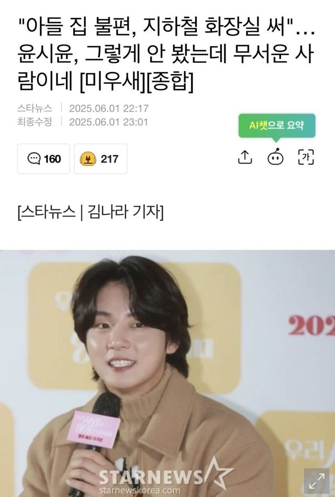This screenshot has height=497, width=335.
Task: Click the [미우새][종합] tag in headline
Action: coord(136,82)
